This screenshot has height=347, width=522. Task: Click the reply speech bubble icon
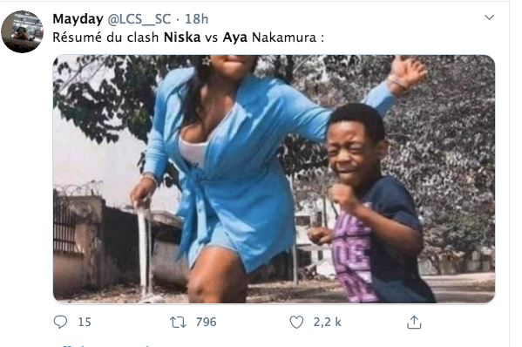[x=60, y=322]
